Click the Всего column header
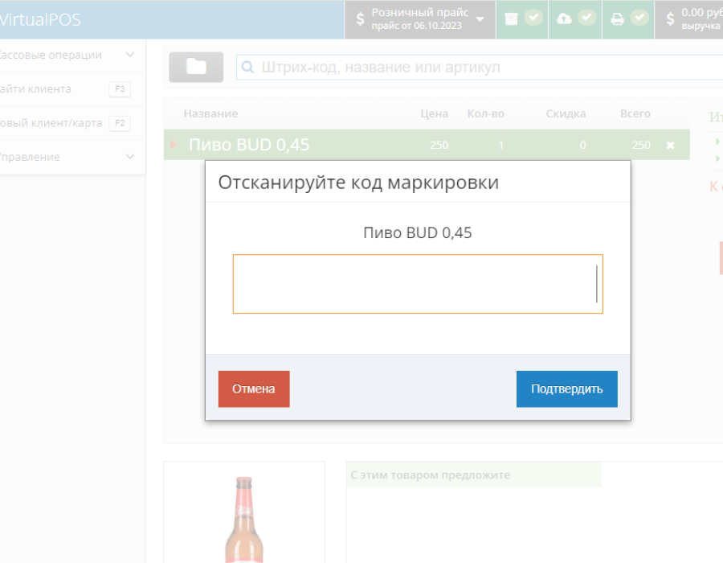Image resolution: width=723 pixels, height=563 pixels. click(x=635, y=113)
